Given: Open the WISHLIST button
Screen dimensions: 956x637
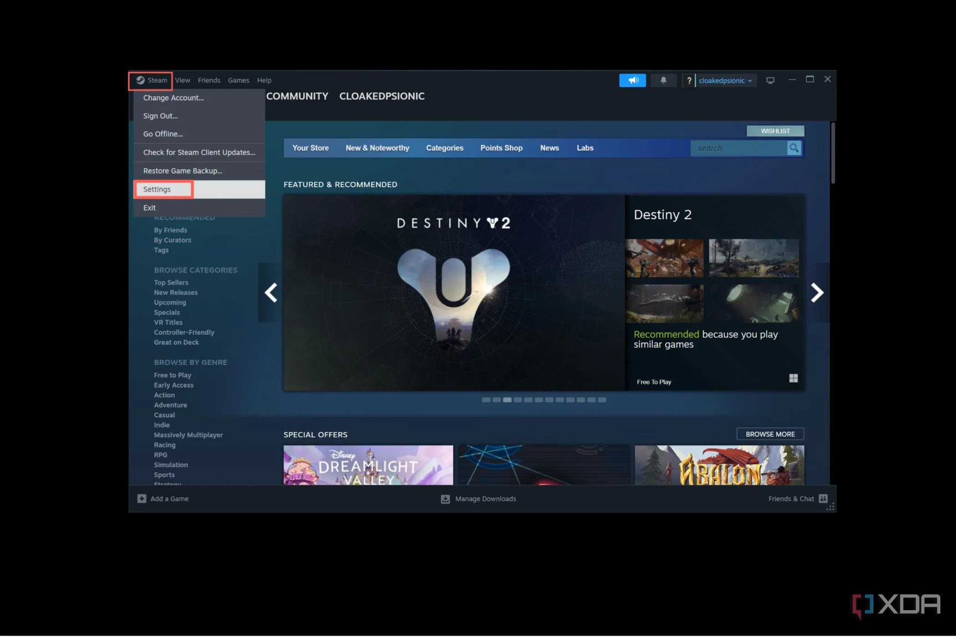Looking at the screenshot, I should [x=775, y=131].
